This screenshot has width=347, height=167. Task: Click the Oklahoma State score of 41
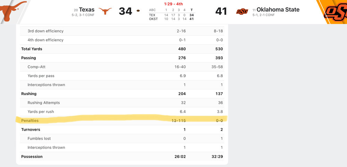(221, 11)
